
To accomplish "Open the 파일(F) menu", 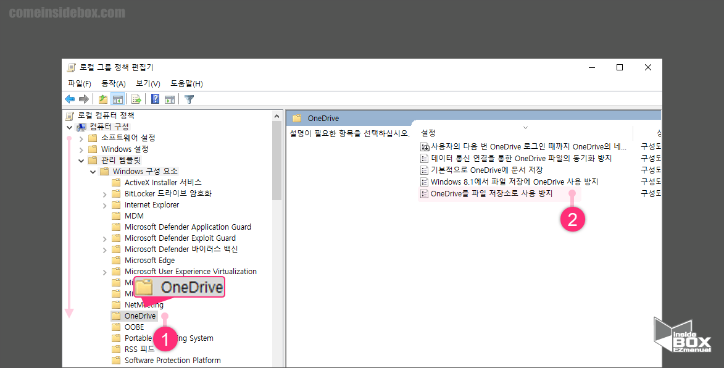I will click(80, 83).
